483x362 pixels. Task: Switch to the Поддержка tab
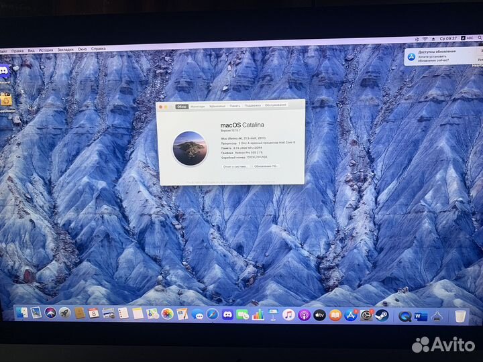pos(253,105)
